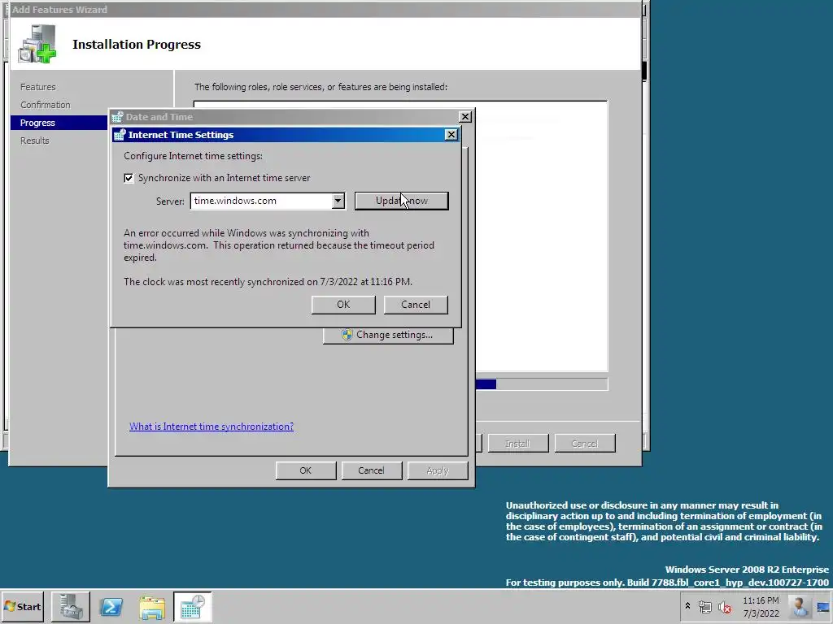
Task: Select Confirmation step in wizard sidebar
Action: click(x=46, y=105)
